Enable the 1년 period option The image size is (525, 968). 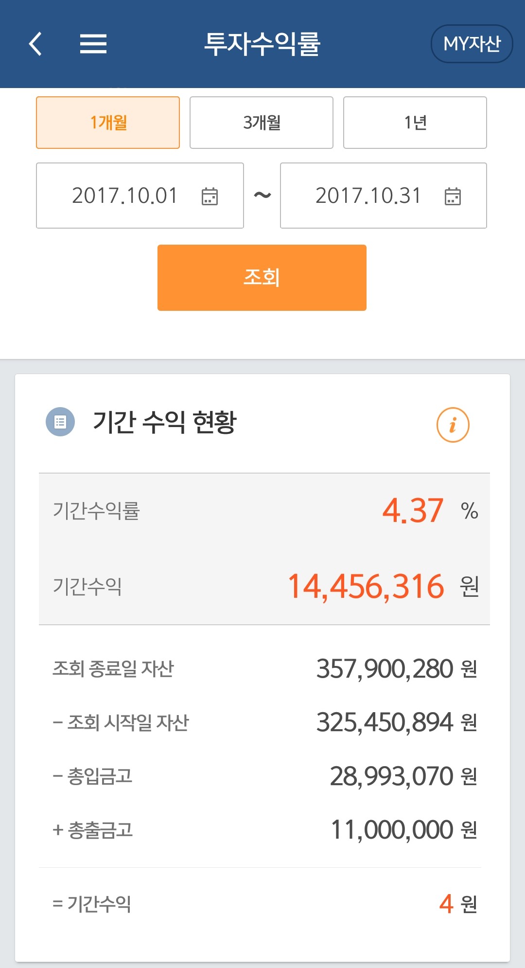coord(415,122)
